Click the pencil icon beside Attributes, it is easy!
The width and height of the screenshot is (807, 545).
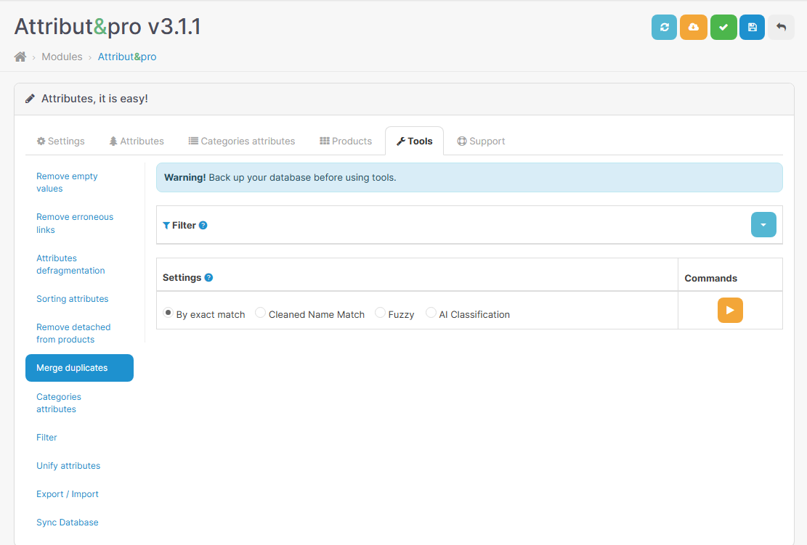point(31,98)
